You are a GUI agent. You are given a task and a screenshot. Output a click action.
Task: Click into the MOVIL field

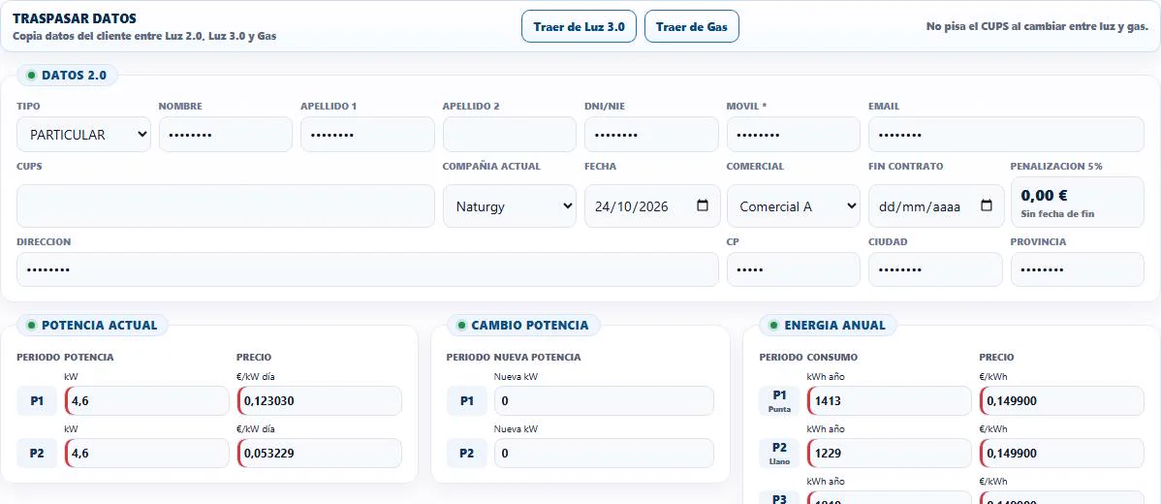point(793,135)
